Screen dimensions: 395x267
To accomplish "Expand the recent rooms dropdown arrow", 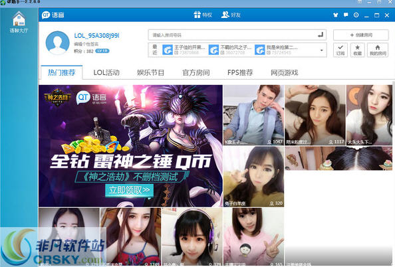I will (321, 50).
